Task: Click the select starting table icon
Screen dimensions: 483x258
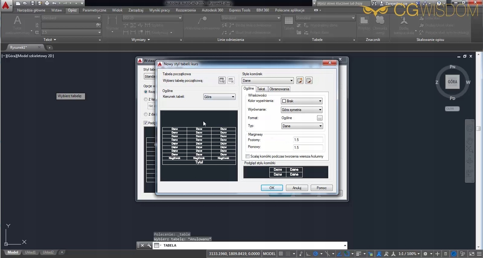Action: pyautogui.click(x=222, y=80)
